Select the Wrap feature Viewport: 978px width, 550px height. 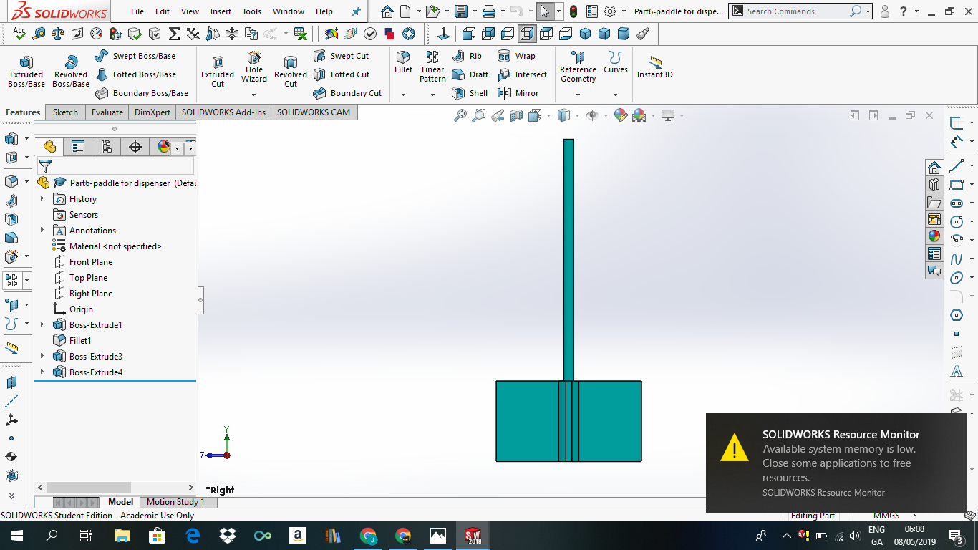click(x=516, y=56)
